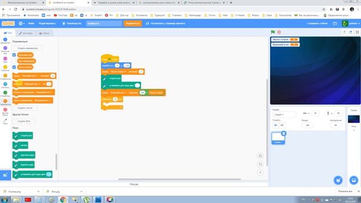Viewport: 361px width, 203px height.
Task: Open variable dropdown in first script set block
Action: [118, 72]
